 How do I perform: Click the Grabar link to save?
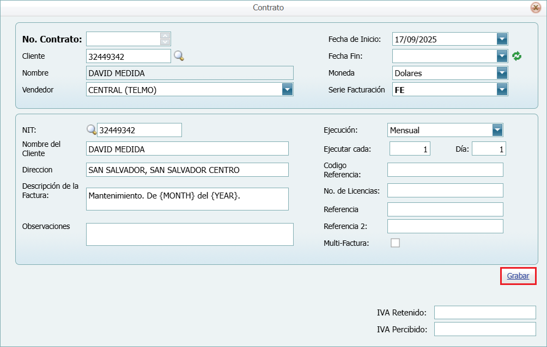518,276
